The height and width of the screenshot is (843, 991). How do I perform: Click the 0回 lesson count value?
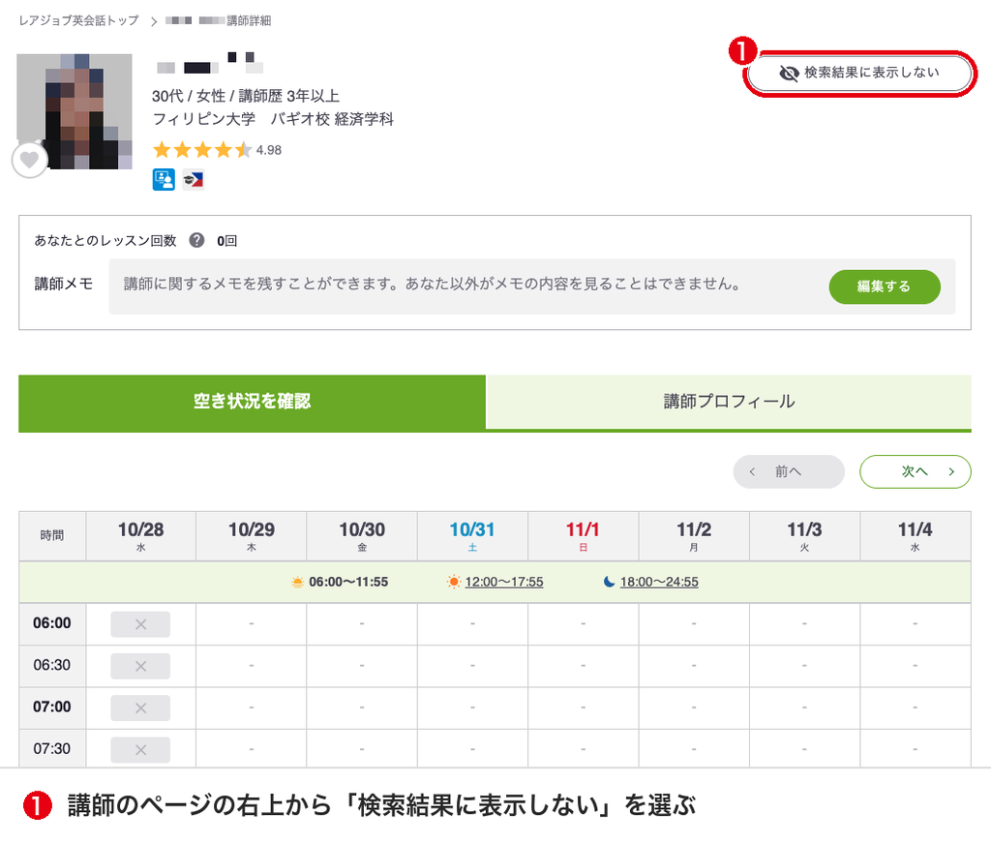pos(226,241)
